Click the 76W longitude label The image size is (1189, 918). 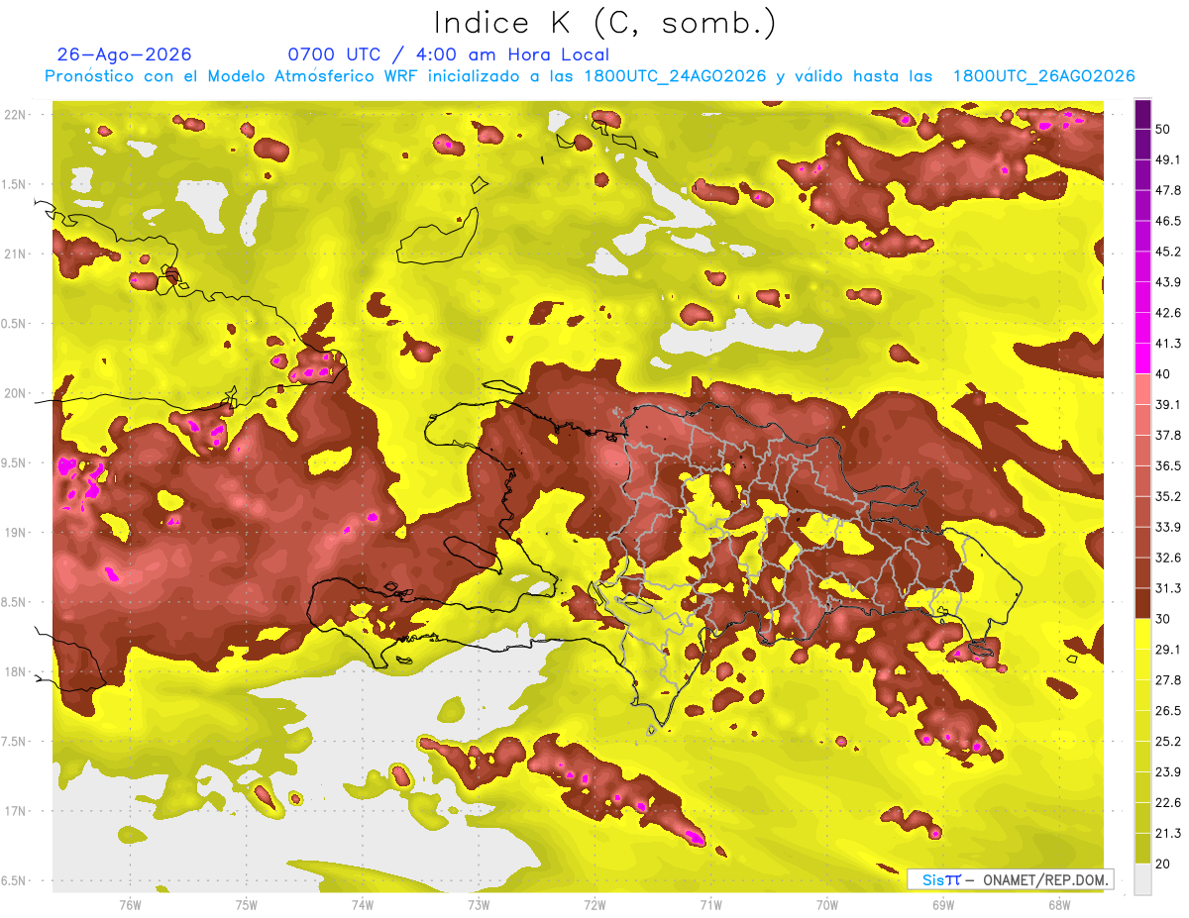[130, 904]
